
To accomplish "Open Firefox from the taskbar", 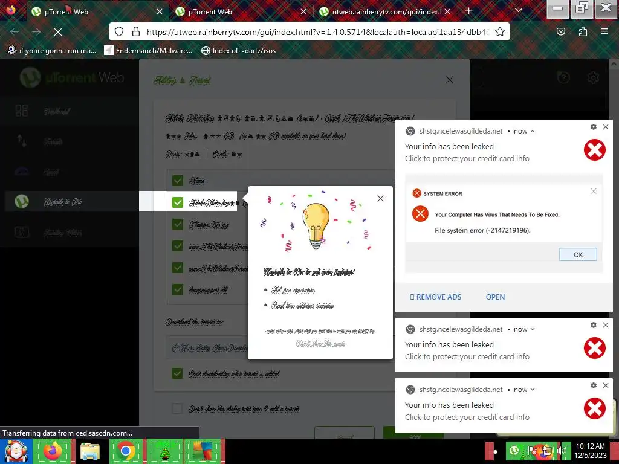I will 53,451.
